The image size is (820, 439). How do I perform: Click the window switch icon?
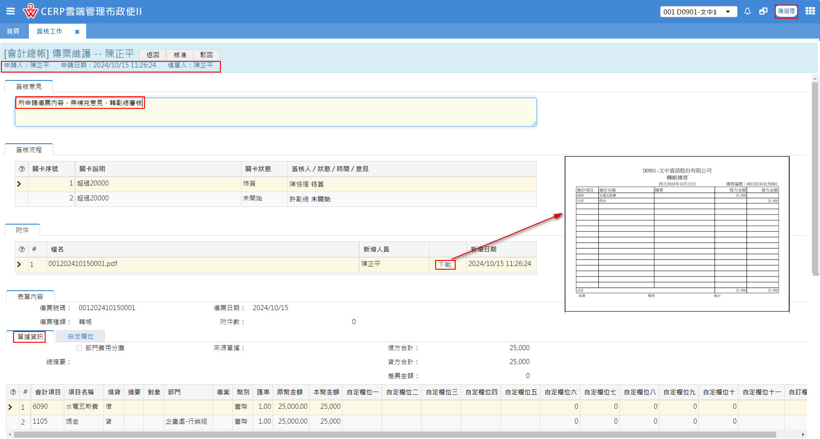[763, 11]
